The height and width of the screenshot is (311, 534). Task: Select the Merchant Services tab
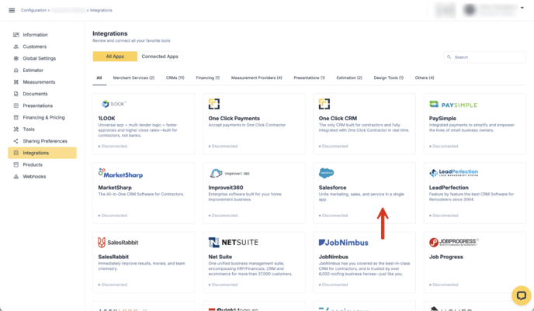click(x=133, y=78)
